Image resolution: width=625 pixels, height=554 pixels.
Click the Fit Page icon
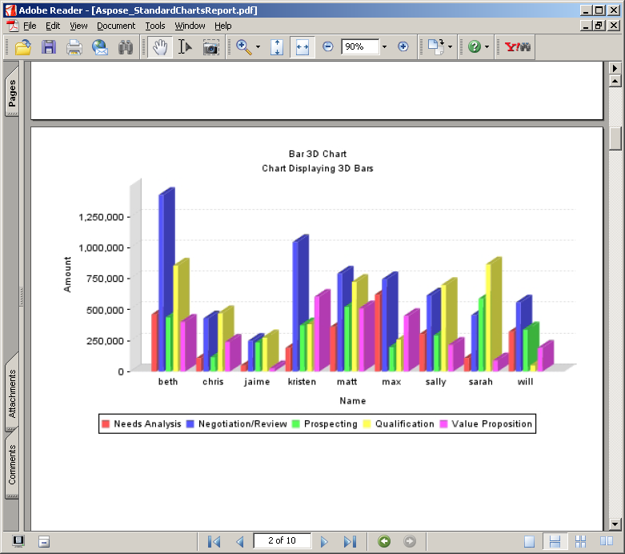click(277, 47)
